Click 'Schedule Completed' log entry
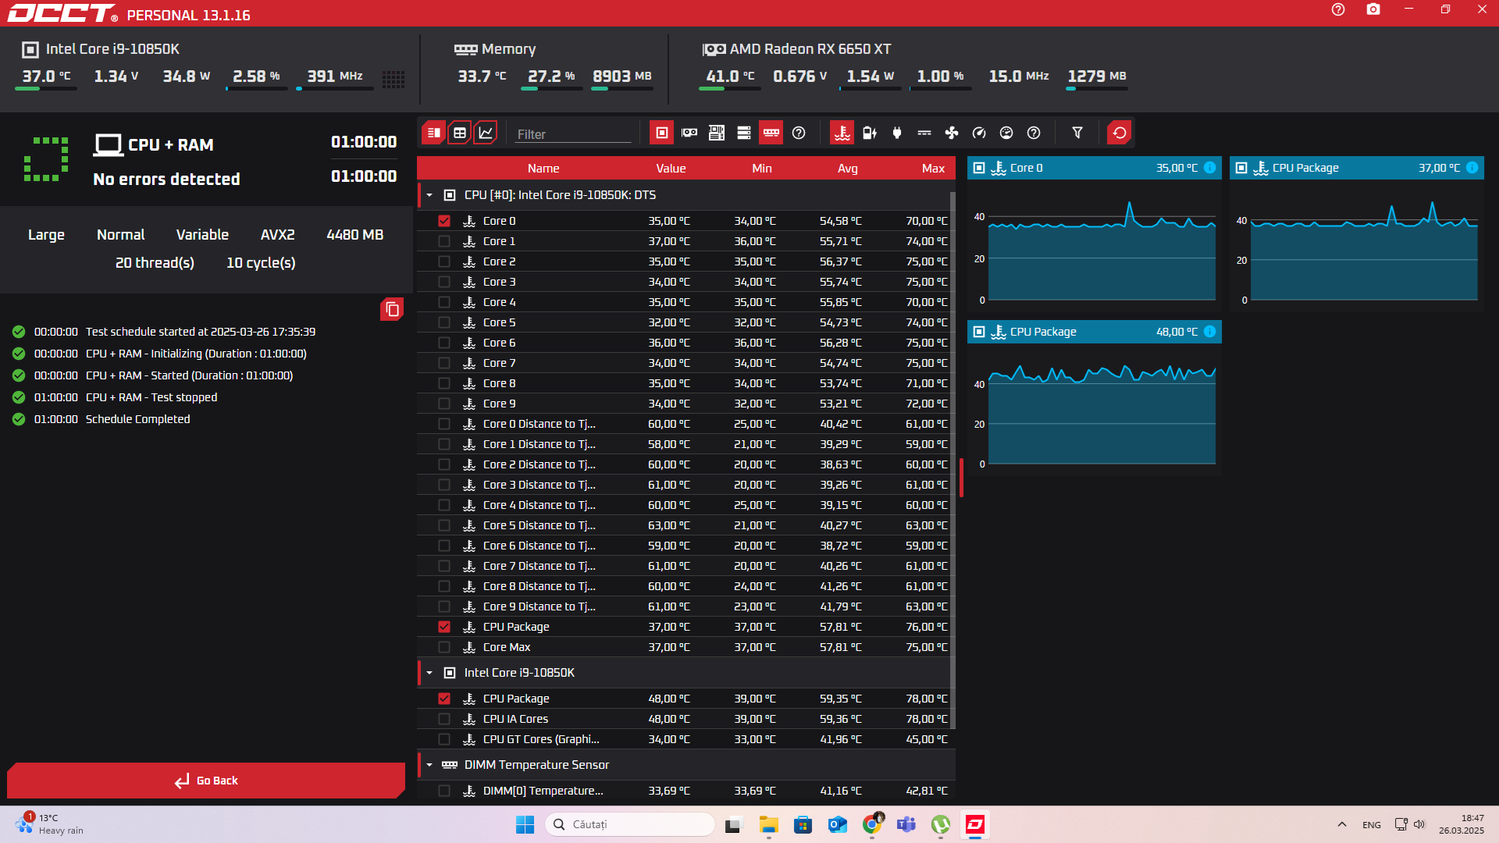This screenshot has width=1499, height=843. click(x=137, y=419)
